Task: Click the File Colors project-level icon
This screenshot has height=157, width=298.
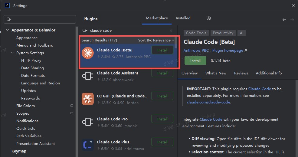Action: coord(72,106)
